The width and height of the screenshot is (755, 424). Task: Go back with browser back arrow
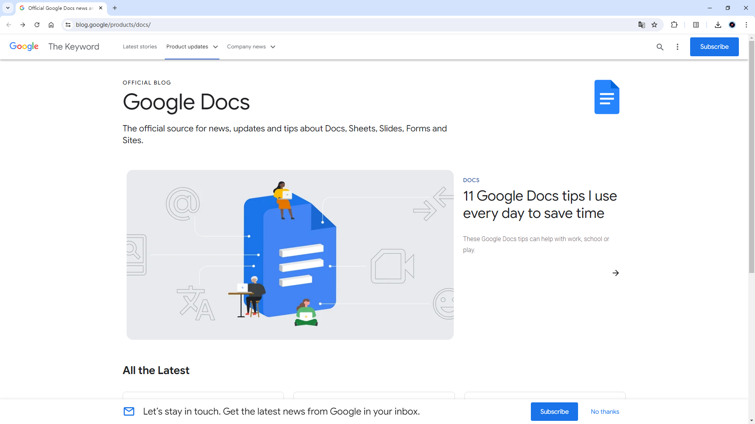(9, 25)
